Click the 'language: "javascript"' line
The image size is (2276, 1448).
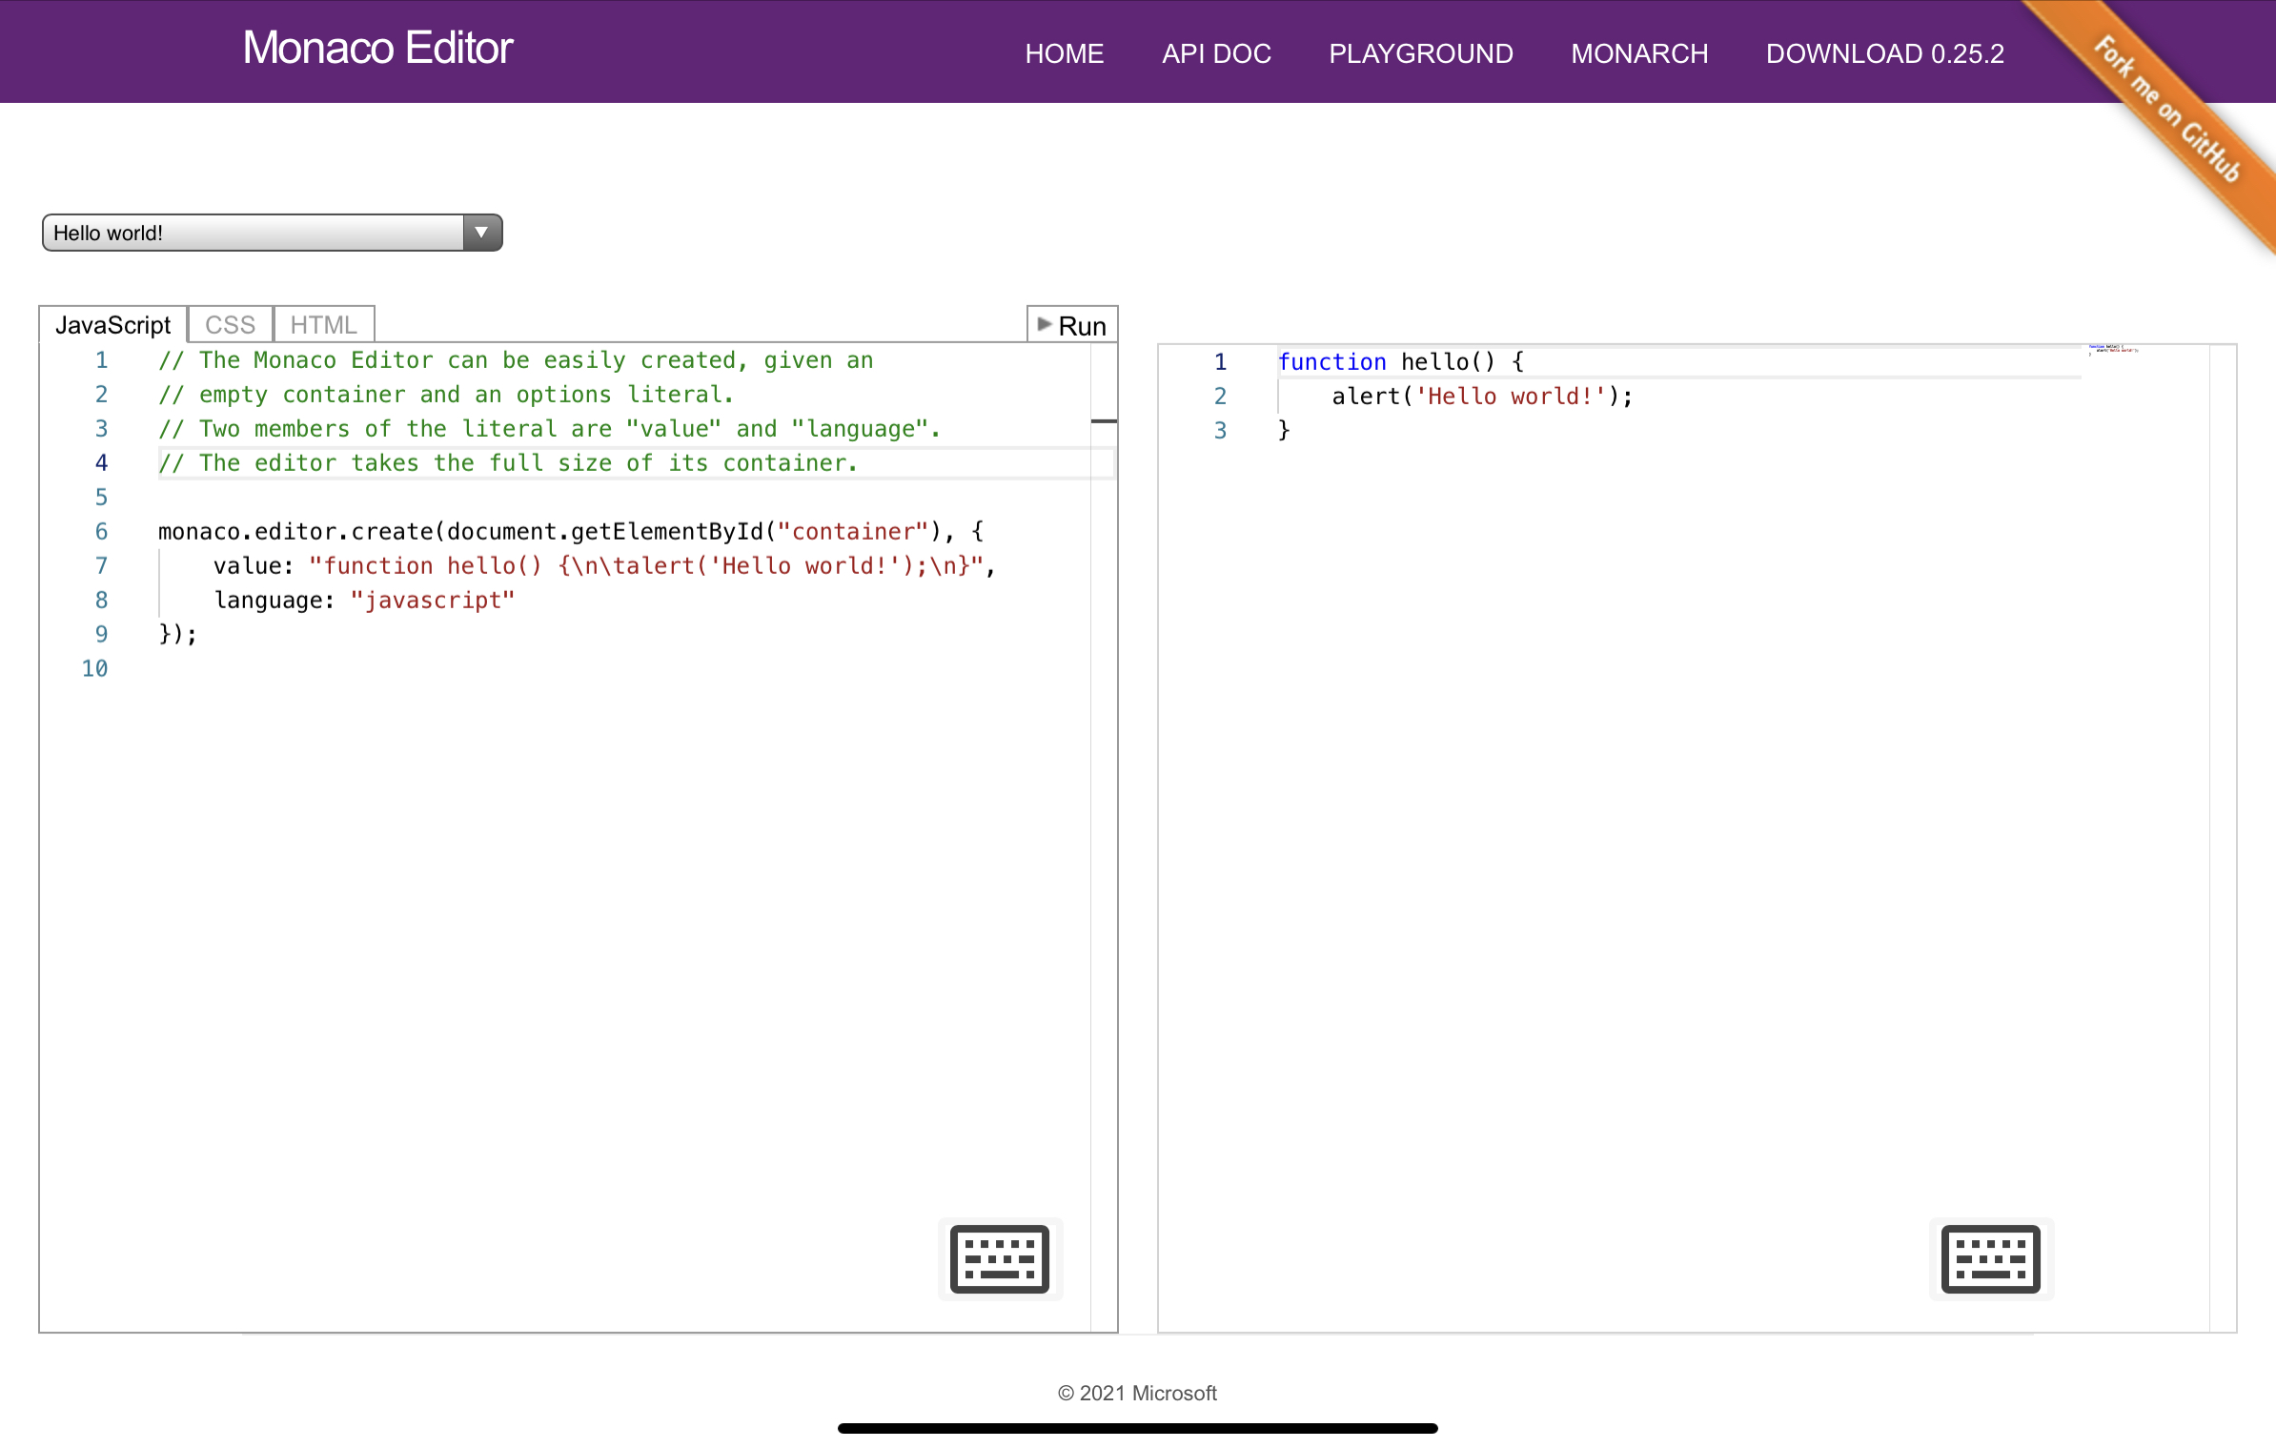tap(364, 600)
